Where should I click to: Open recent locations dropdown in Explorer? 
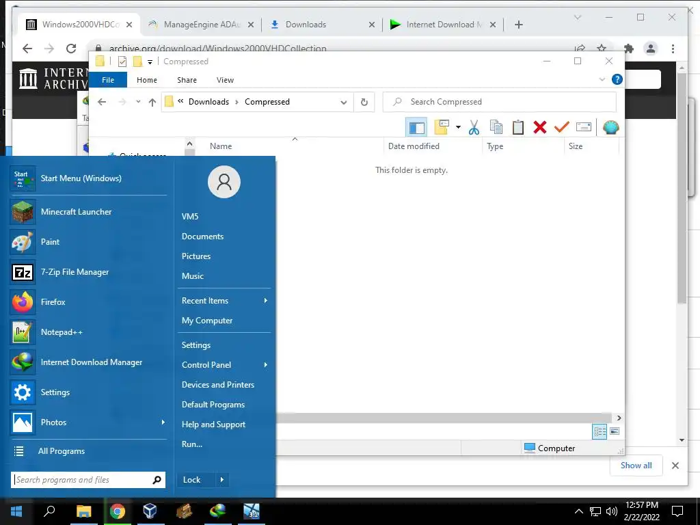pyautogui.click(x=138, y=102)
